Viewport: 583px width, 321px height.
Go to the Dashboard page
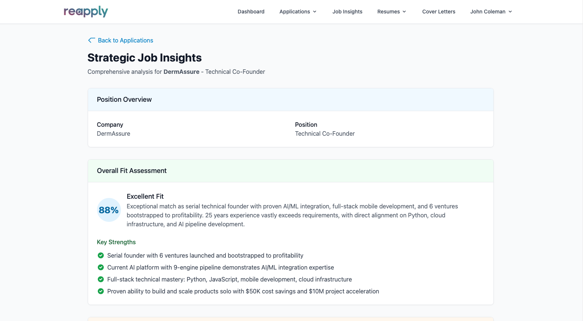pos(251,12)
